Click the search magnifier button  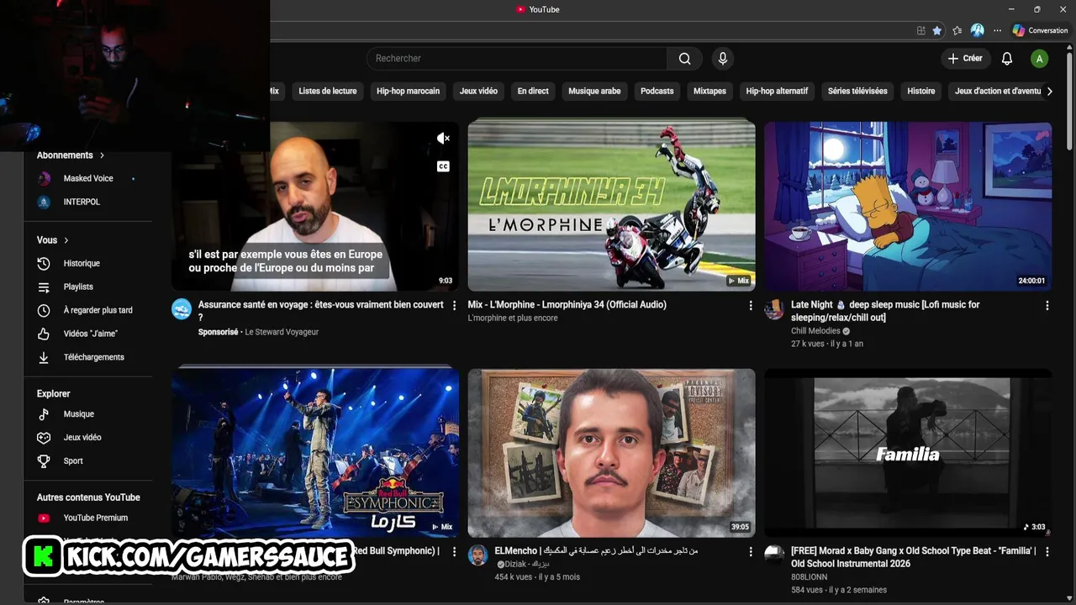(685, 58)
